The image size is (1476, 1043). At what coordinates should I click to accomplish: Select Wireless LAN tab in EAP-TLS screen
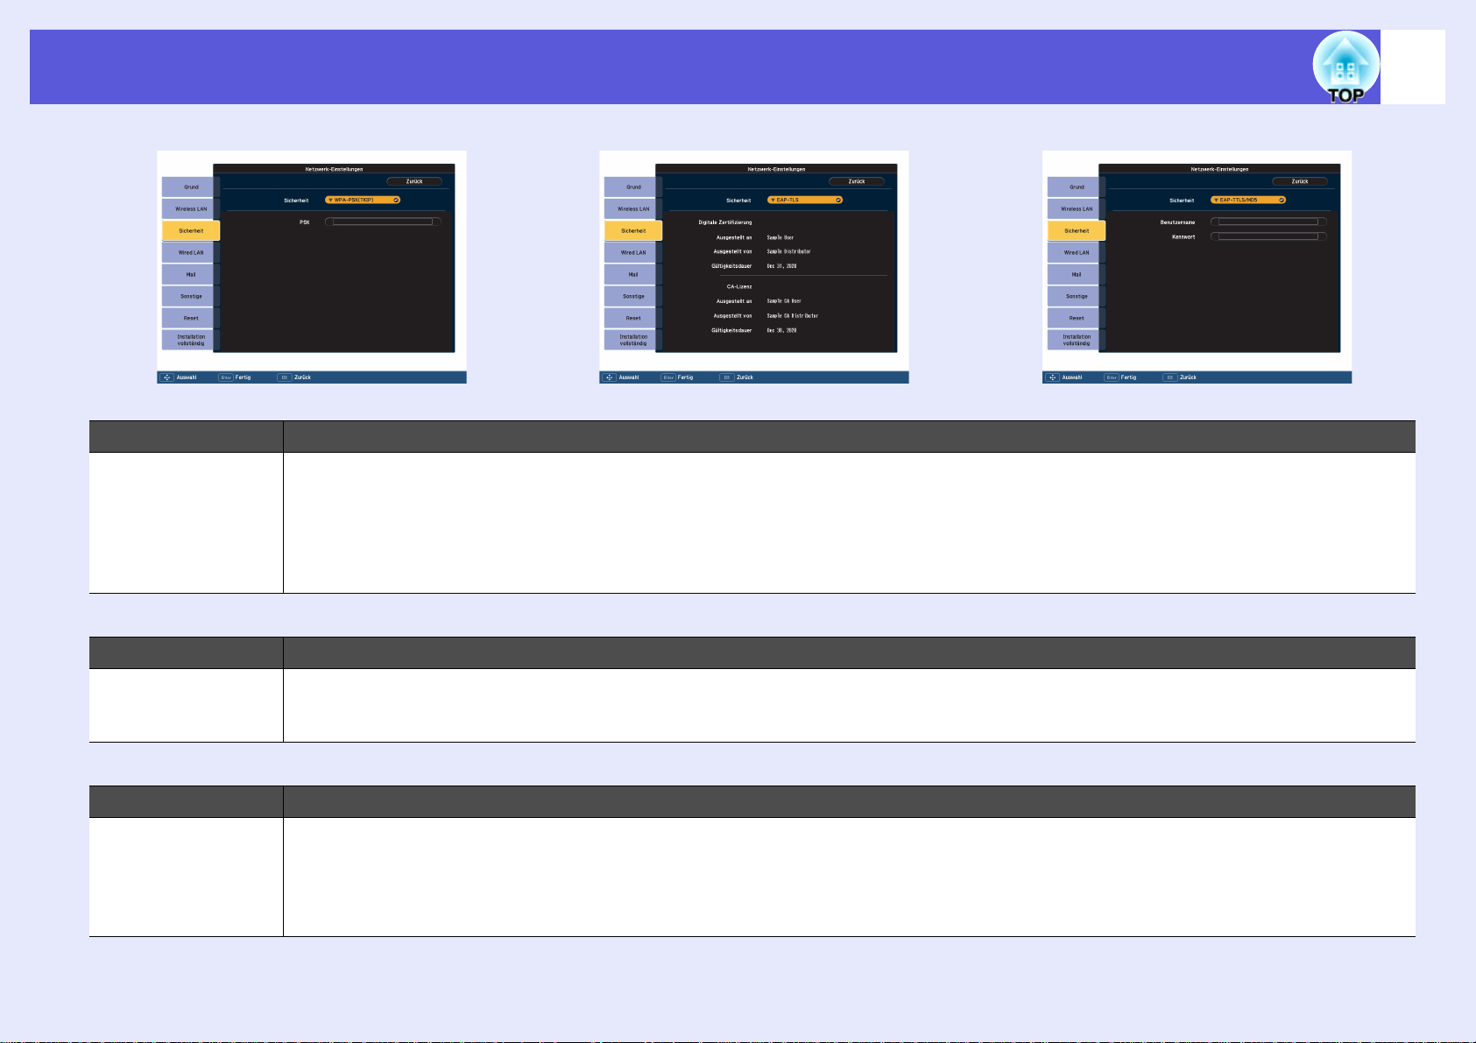[x=633, y=208]
